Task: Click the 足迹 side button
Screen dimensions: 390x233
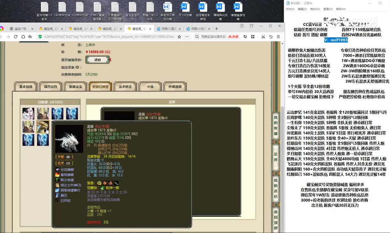Action: tap(276, 157)
